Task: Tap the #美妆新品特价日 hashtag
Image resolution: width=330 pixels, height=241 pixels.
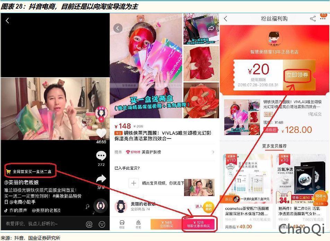Action: (67, 196)
